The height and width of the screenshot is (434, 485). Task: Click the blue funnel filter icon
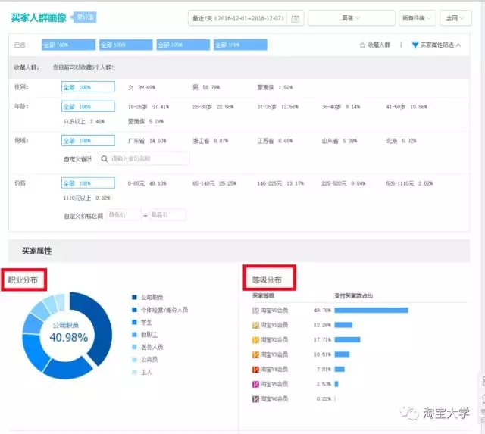pyautogui.click(x=415, y=45)
